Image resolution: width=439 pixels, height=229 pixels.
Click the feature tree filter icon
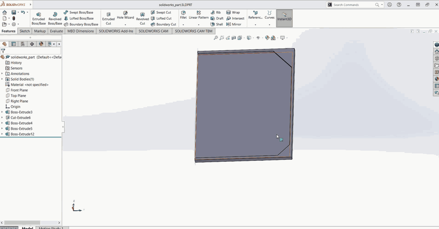pos(3,51)
